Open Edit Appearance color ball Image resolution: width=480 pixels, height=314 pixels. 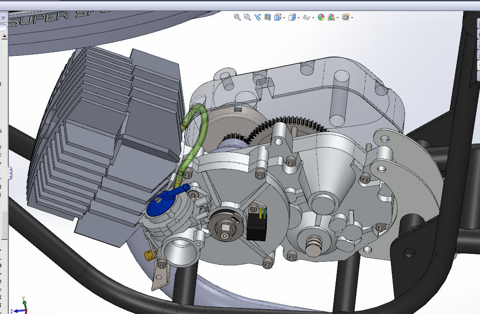[x=321, y=17]
